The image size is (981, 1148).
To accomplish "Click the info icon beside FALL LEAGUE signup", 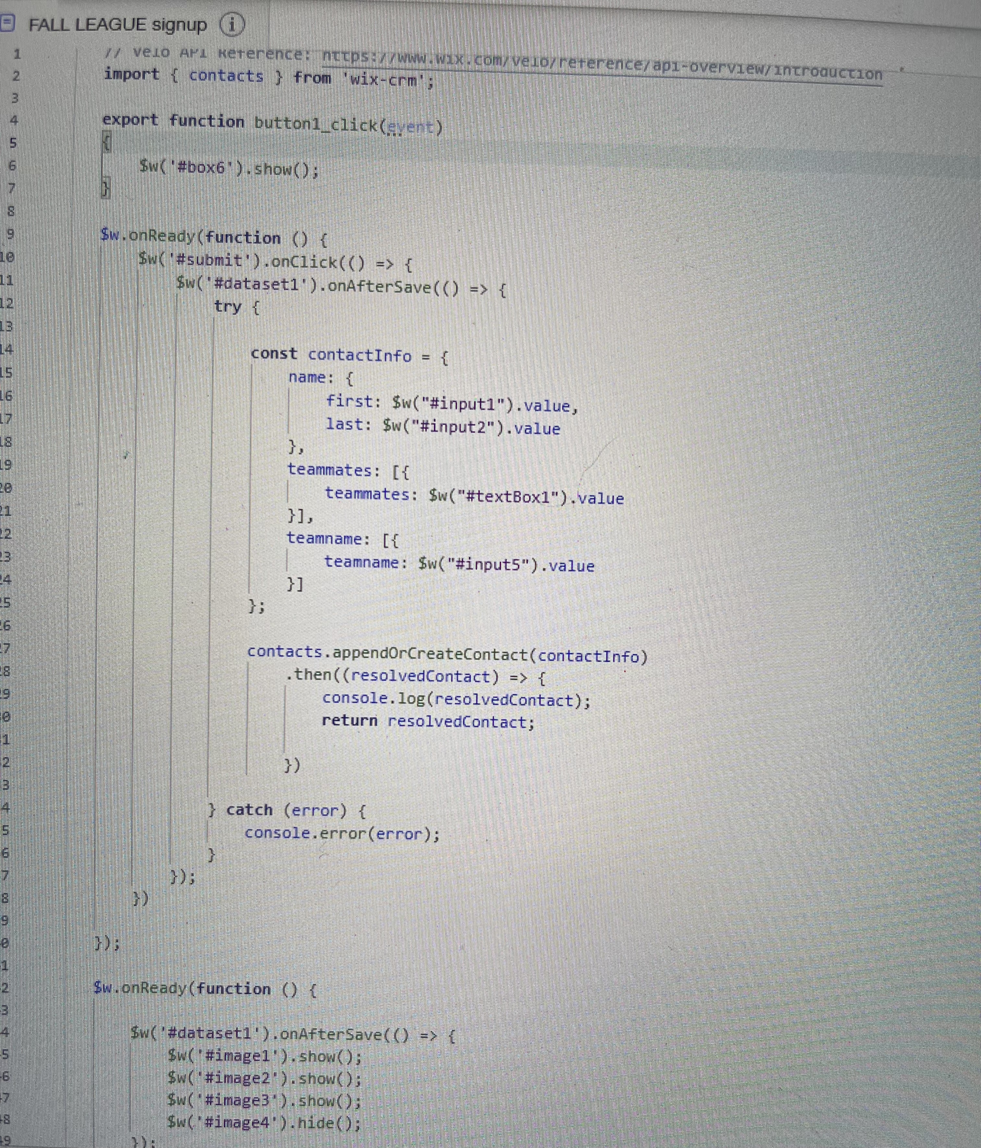I will click(x=232, y=24).
